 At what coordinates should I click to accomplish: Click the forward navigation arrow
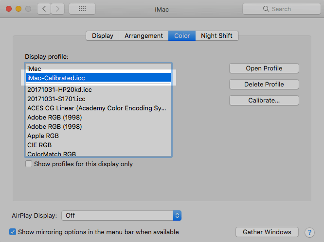coord(58,9)
